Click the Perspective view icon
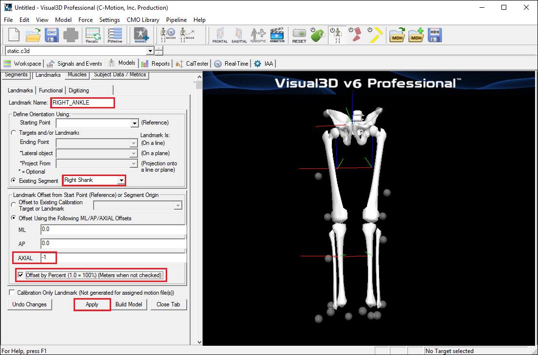 [x=258, y=35]
